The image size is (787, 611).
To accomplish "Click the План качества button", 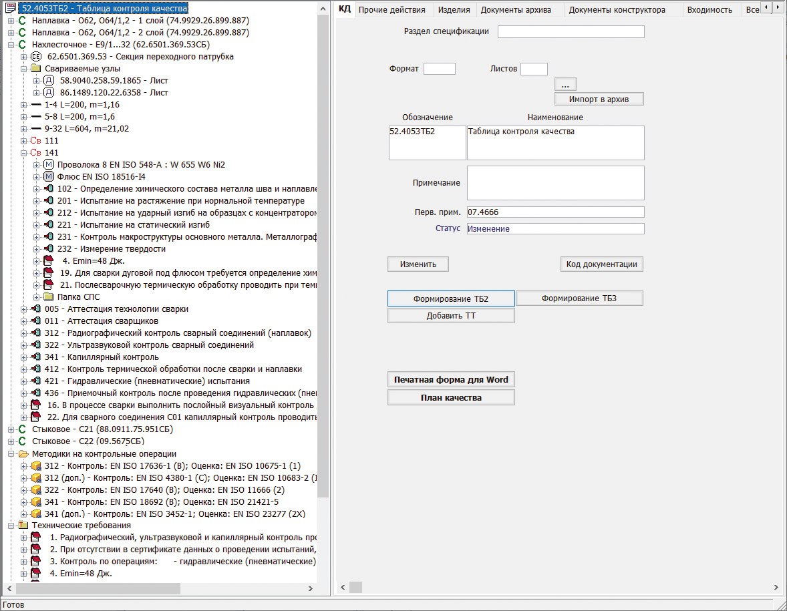I will point(451,398).
